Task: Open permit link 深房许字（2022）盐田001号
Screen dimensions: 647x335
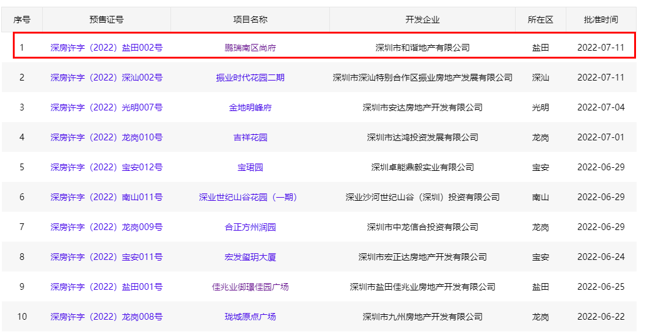Action: pyautogui.click(x=106, y=287)
